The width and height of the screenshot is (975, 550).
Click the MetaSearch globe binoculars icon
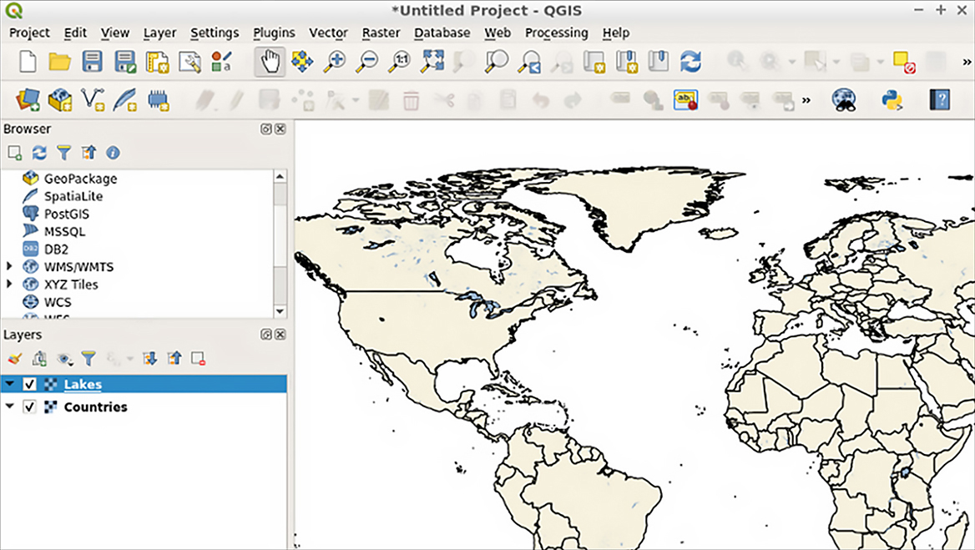844,99
